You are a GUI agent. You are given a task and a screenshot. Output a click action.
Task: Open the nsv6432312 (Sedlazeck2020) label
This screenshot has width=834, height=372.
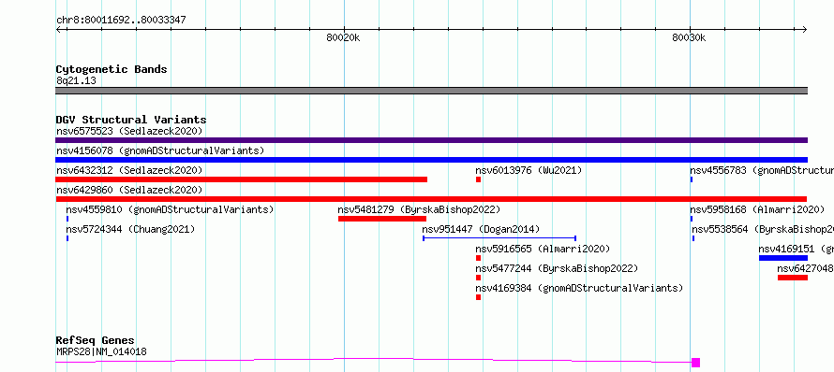coord(129,170)
